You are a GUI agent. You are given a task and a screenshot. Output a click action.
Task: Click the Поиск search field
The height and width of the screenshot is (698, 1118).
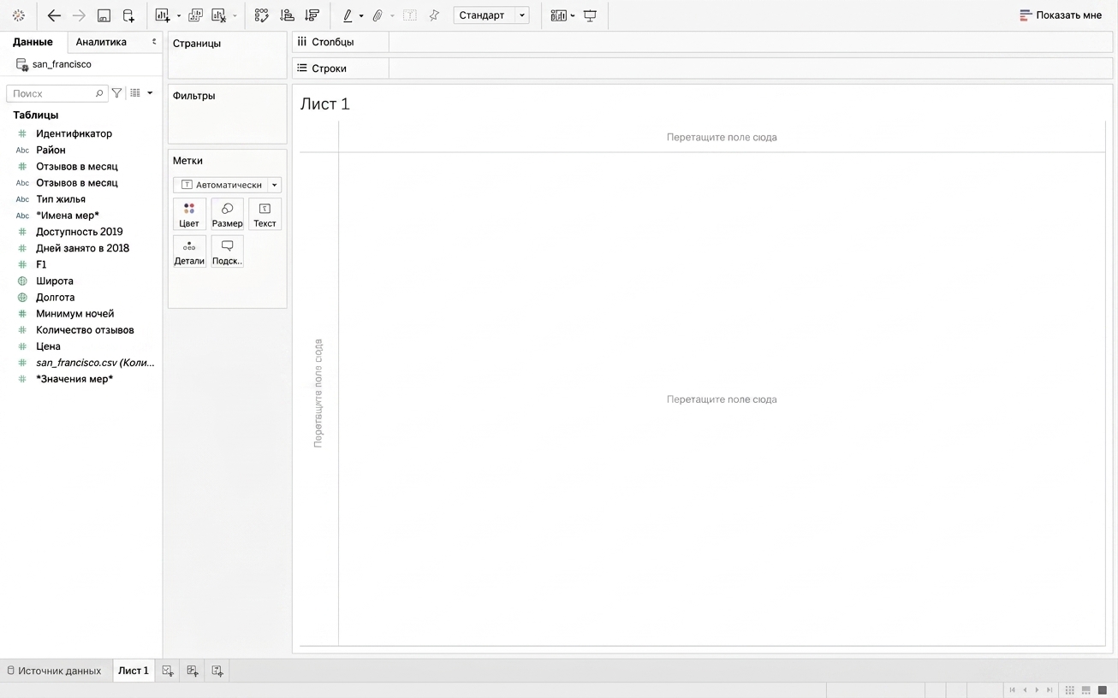[x=57, y=93]
